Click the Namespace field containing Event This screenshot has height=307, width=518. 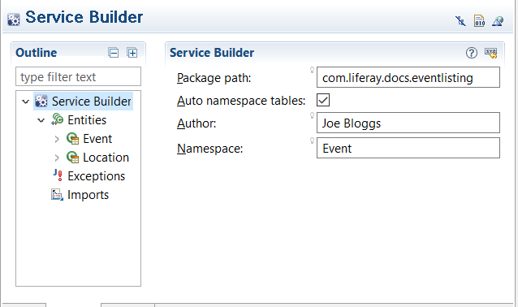point(408,148)
